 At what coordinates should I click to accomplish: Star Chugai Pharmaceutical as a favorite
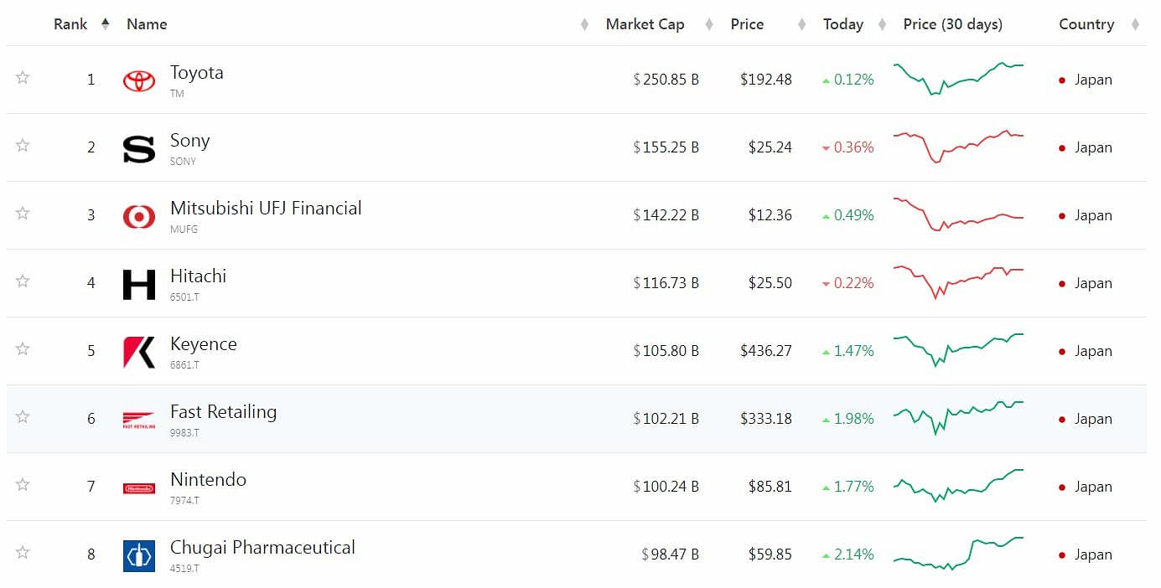click(x=23, y=553)
